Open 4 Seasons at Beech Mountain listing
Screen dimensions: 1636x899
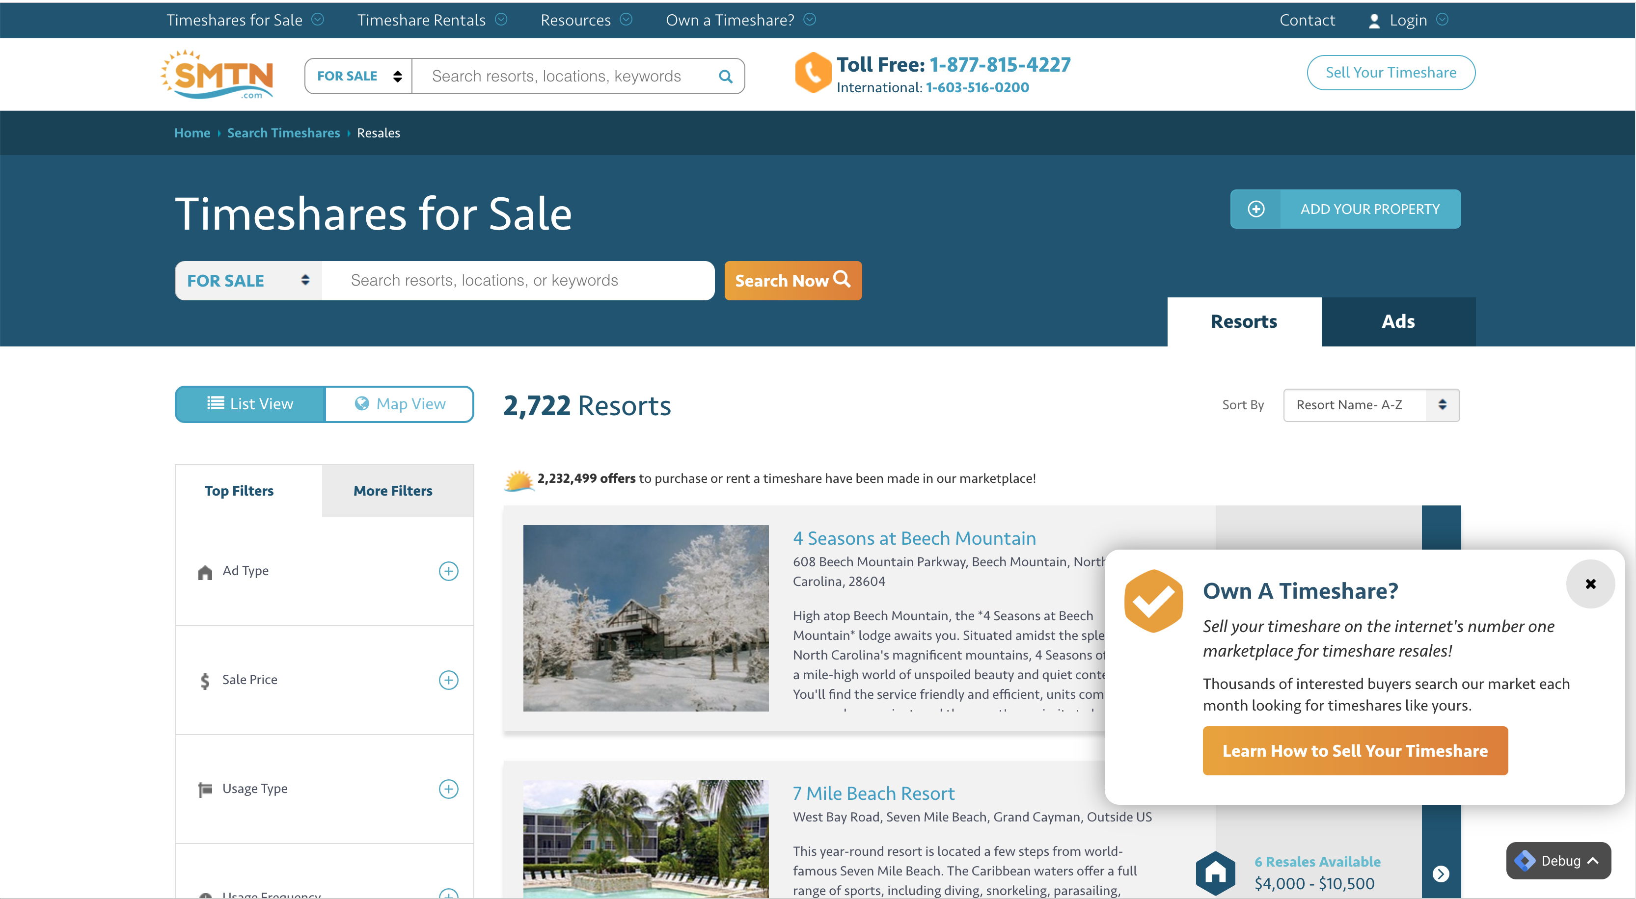pos(914,538)
